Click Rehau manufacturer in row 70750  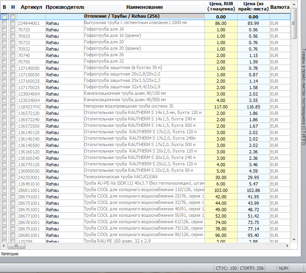point(53,62)
